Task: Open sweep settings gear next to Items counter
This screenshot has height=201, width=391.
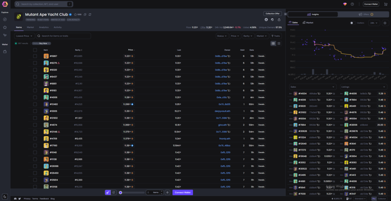Action: click(167, 192)
